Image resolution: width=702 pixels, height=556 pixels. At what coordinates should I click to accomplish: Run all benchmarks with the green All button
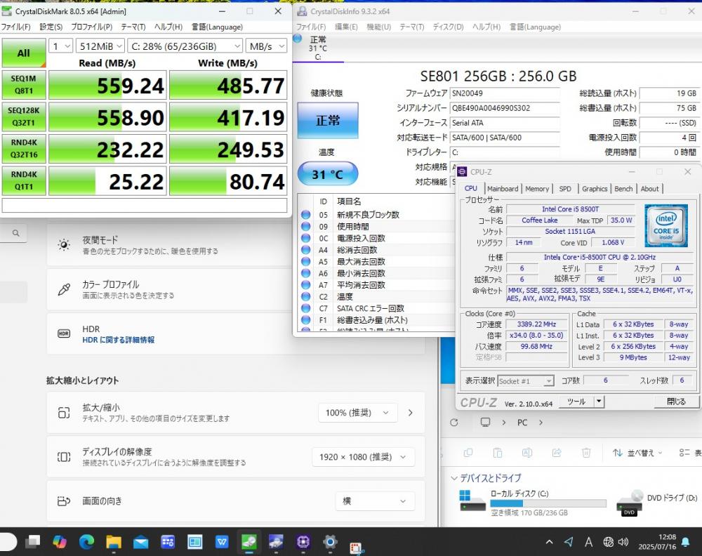[24, 53]
